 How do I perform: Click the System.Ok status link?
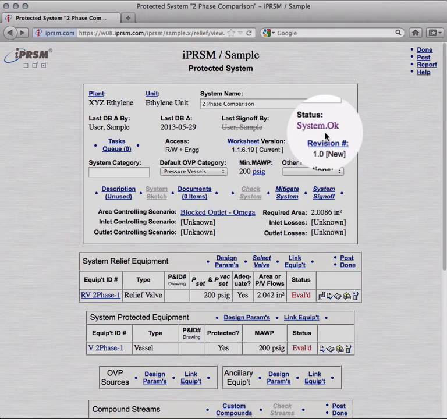(x=318, y=126)
